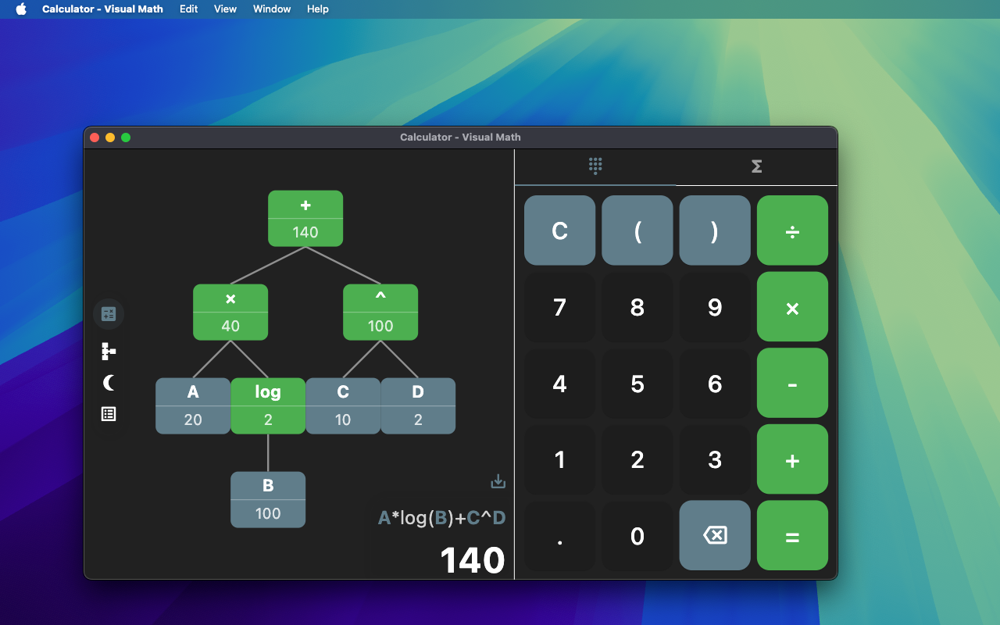Tap digit 9 on keypad
The image size is (1000, 625).
715,307
